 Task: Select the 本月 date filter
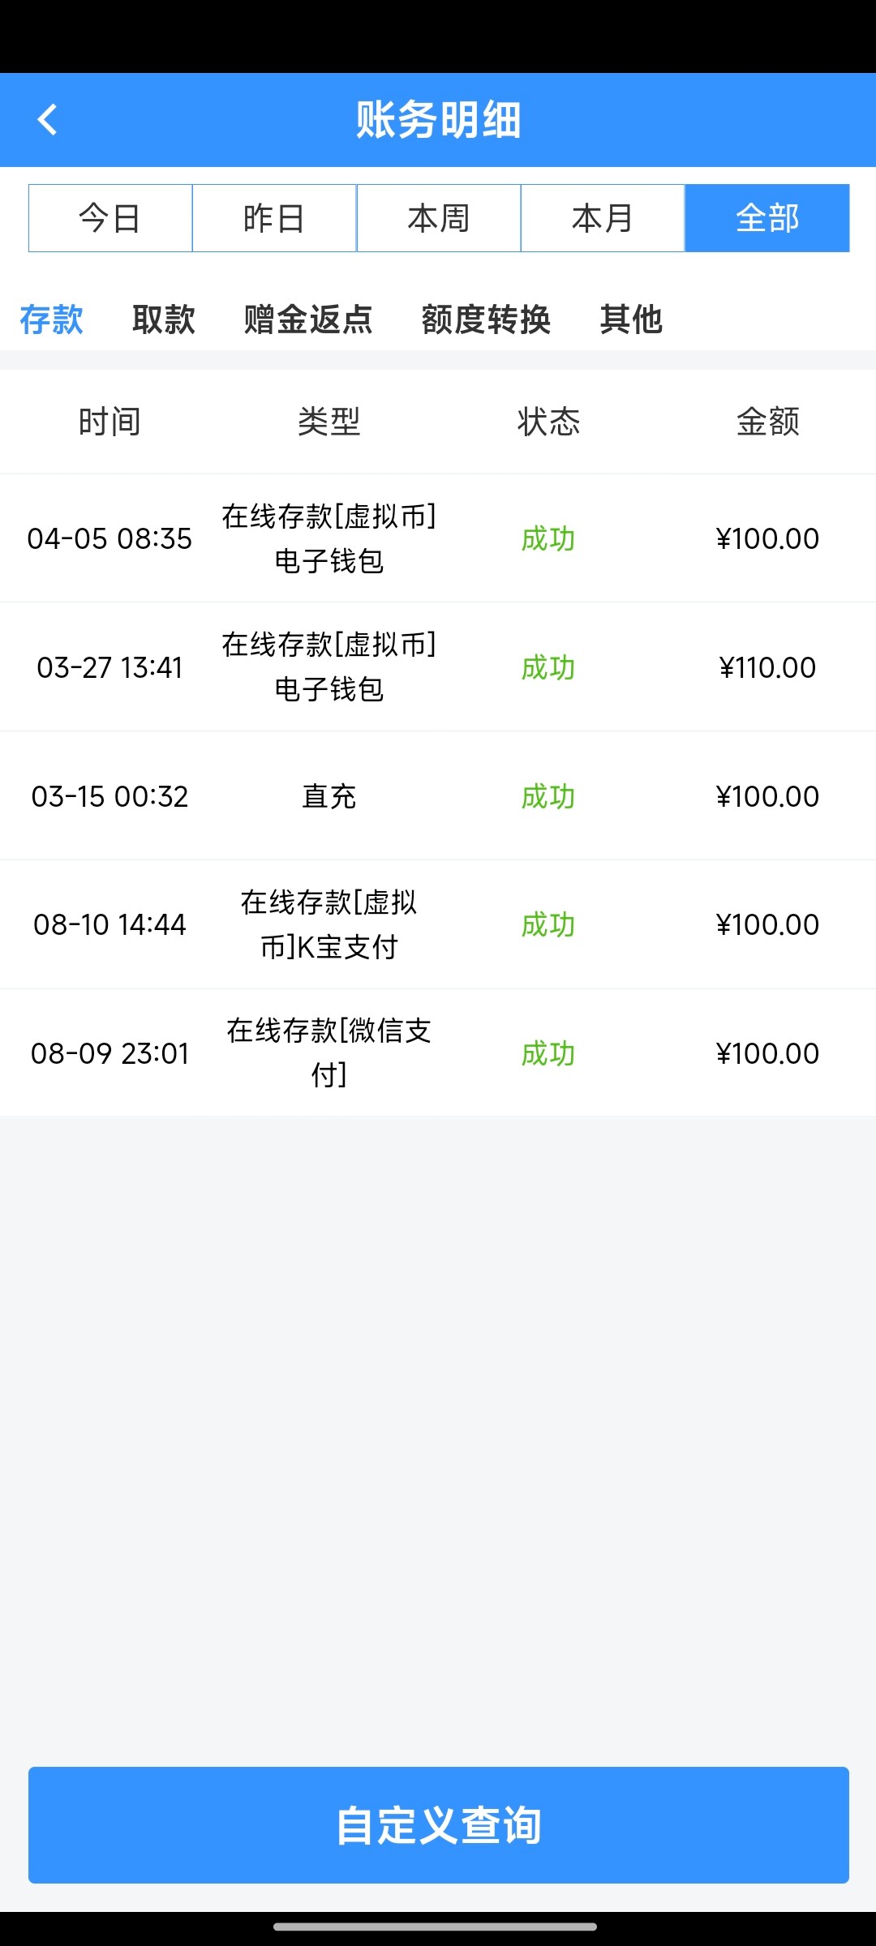(x=603, y=218)
